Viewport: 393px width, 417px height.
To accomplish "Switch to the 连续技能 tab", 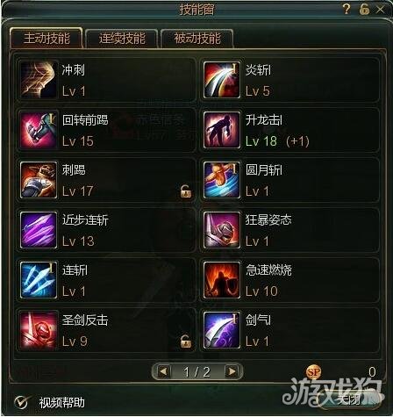I will tap(122, 39).
